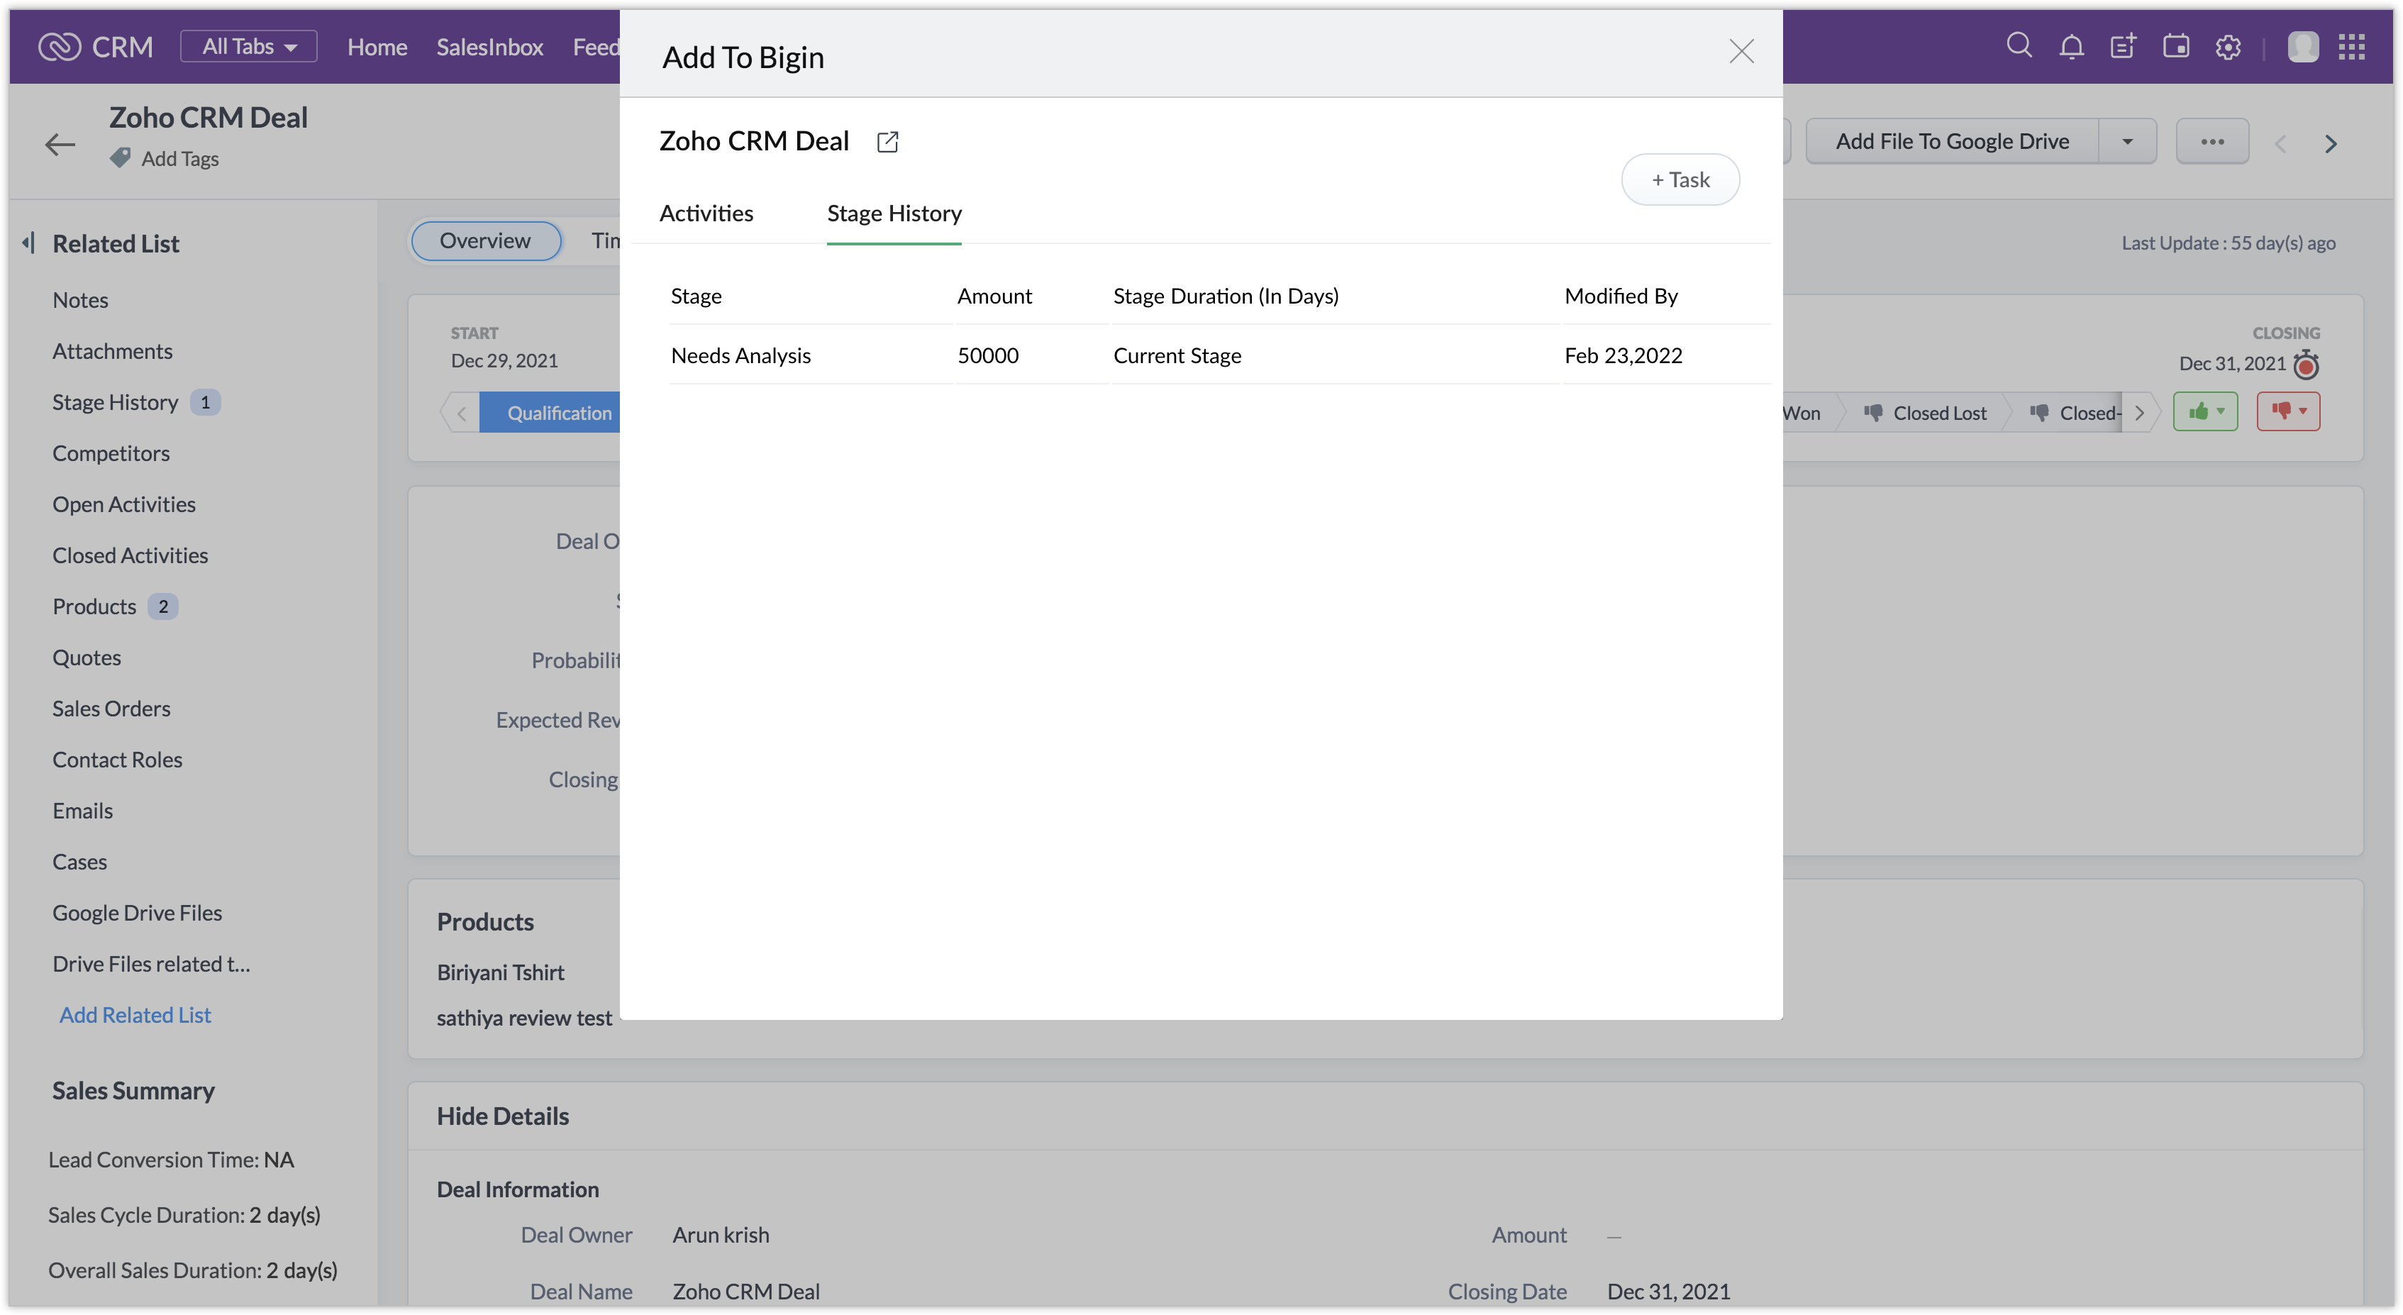Open the notifications bell
Image resolution: width=2403 pixels, height=1315 pixels.
2071,47
